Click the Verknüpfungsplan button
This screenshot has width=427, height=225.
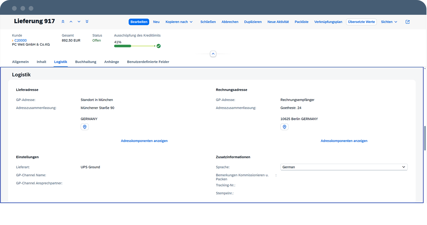(328, 22)
